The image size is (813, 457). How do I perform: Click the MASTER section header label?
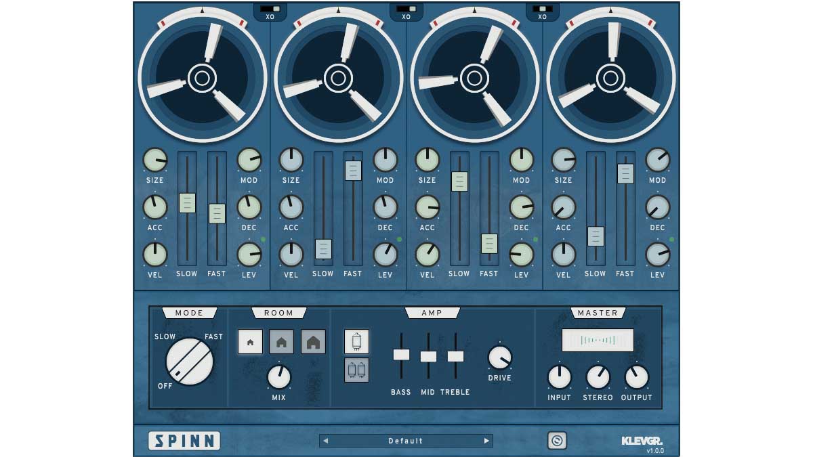coord(598,313)
